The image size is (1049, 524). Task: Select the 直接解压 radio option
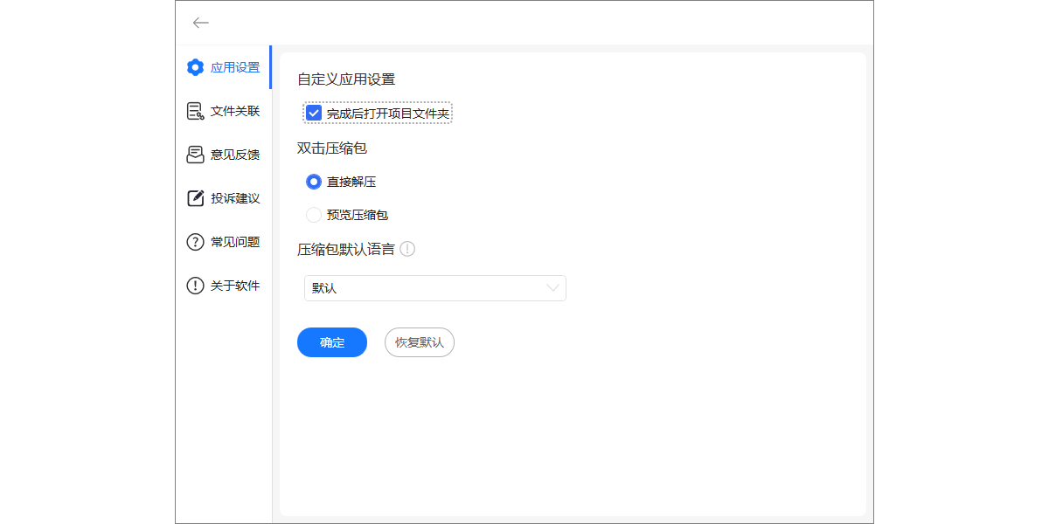pos(314,182)
